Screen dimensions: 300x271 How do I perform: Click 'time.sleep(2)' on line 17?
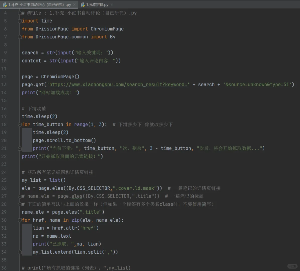40,116
